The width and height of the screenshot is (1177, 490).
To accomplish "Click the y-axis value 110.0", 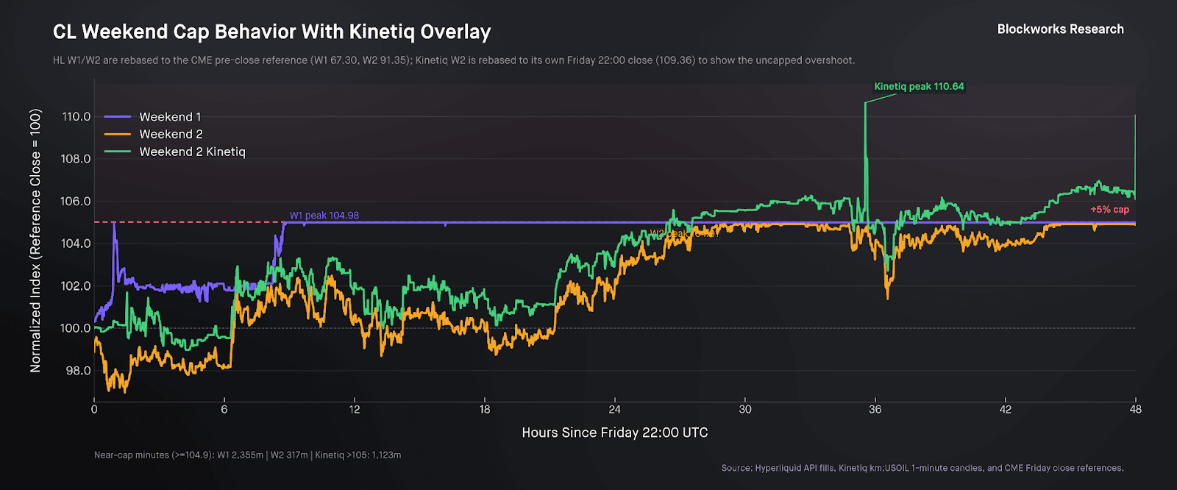I will pos(77,117).
